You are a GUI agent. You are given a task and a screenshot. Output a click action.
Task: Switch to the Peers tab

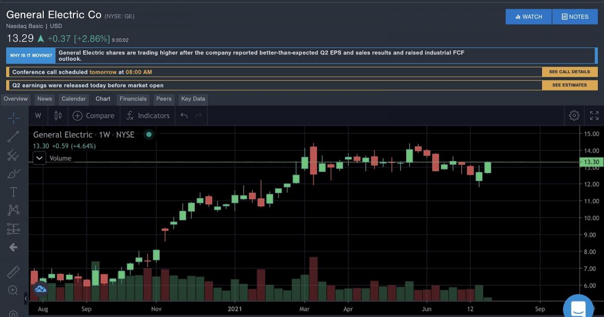click(164, 99)
